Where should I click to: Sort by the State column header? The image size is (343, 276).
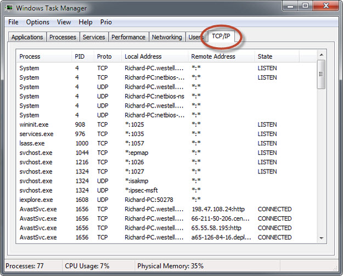[277, 57]
